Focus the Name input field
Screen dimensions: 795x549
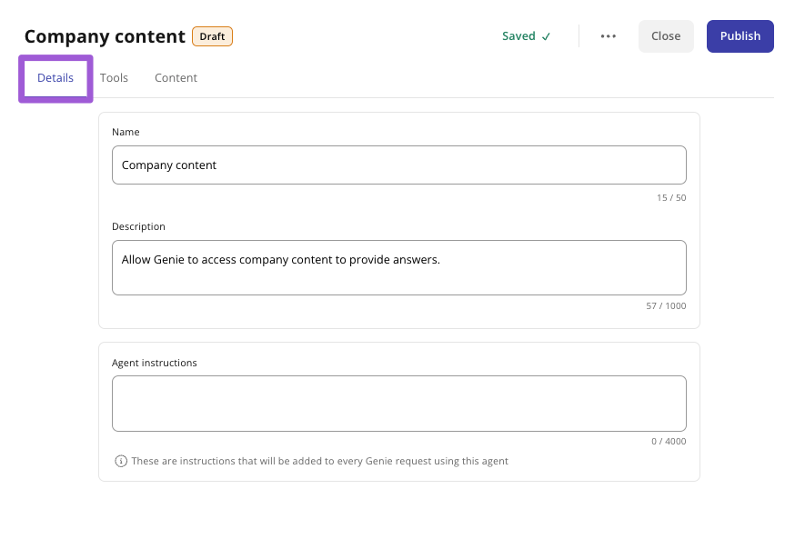pyautogui.click(x=399, y=165)
